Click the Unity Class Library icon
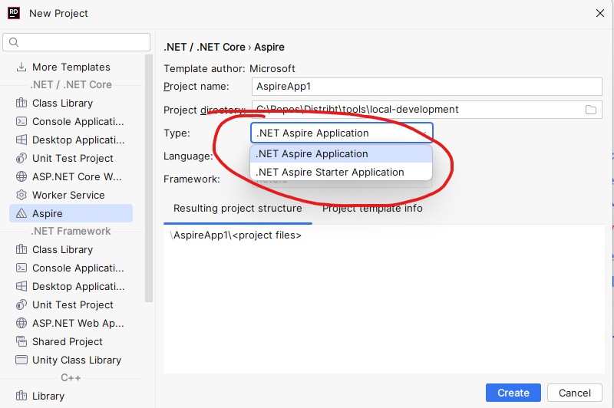614x408 pixels. coord(21,360)
